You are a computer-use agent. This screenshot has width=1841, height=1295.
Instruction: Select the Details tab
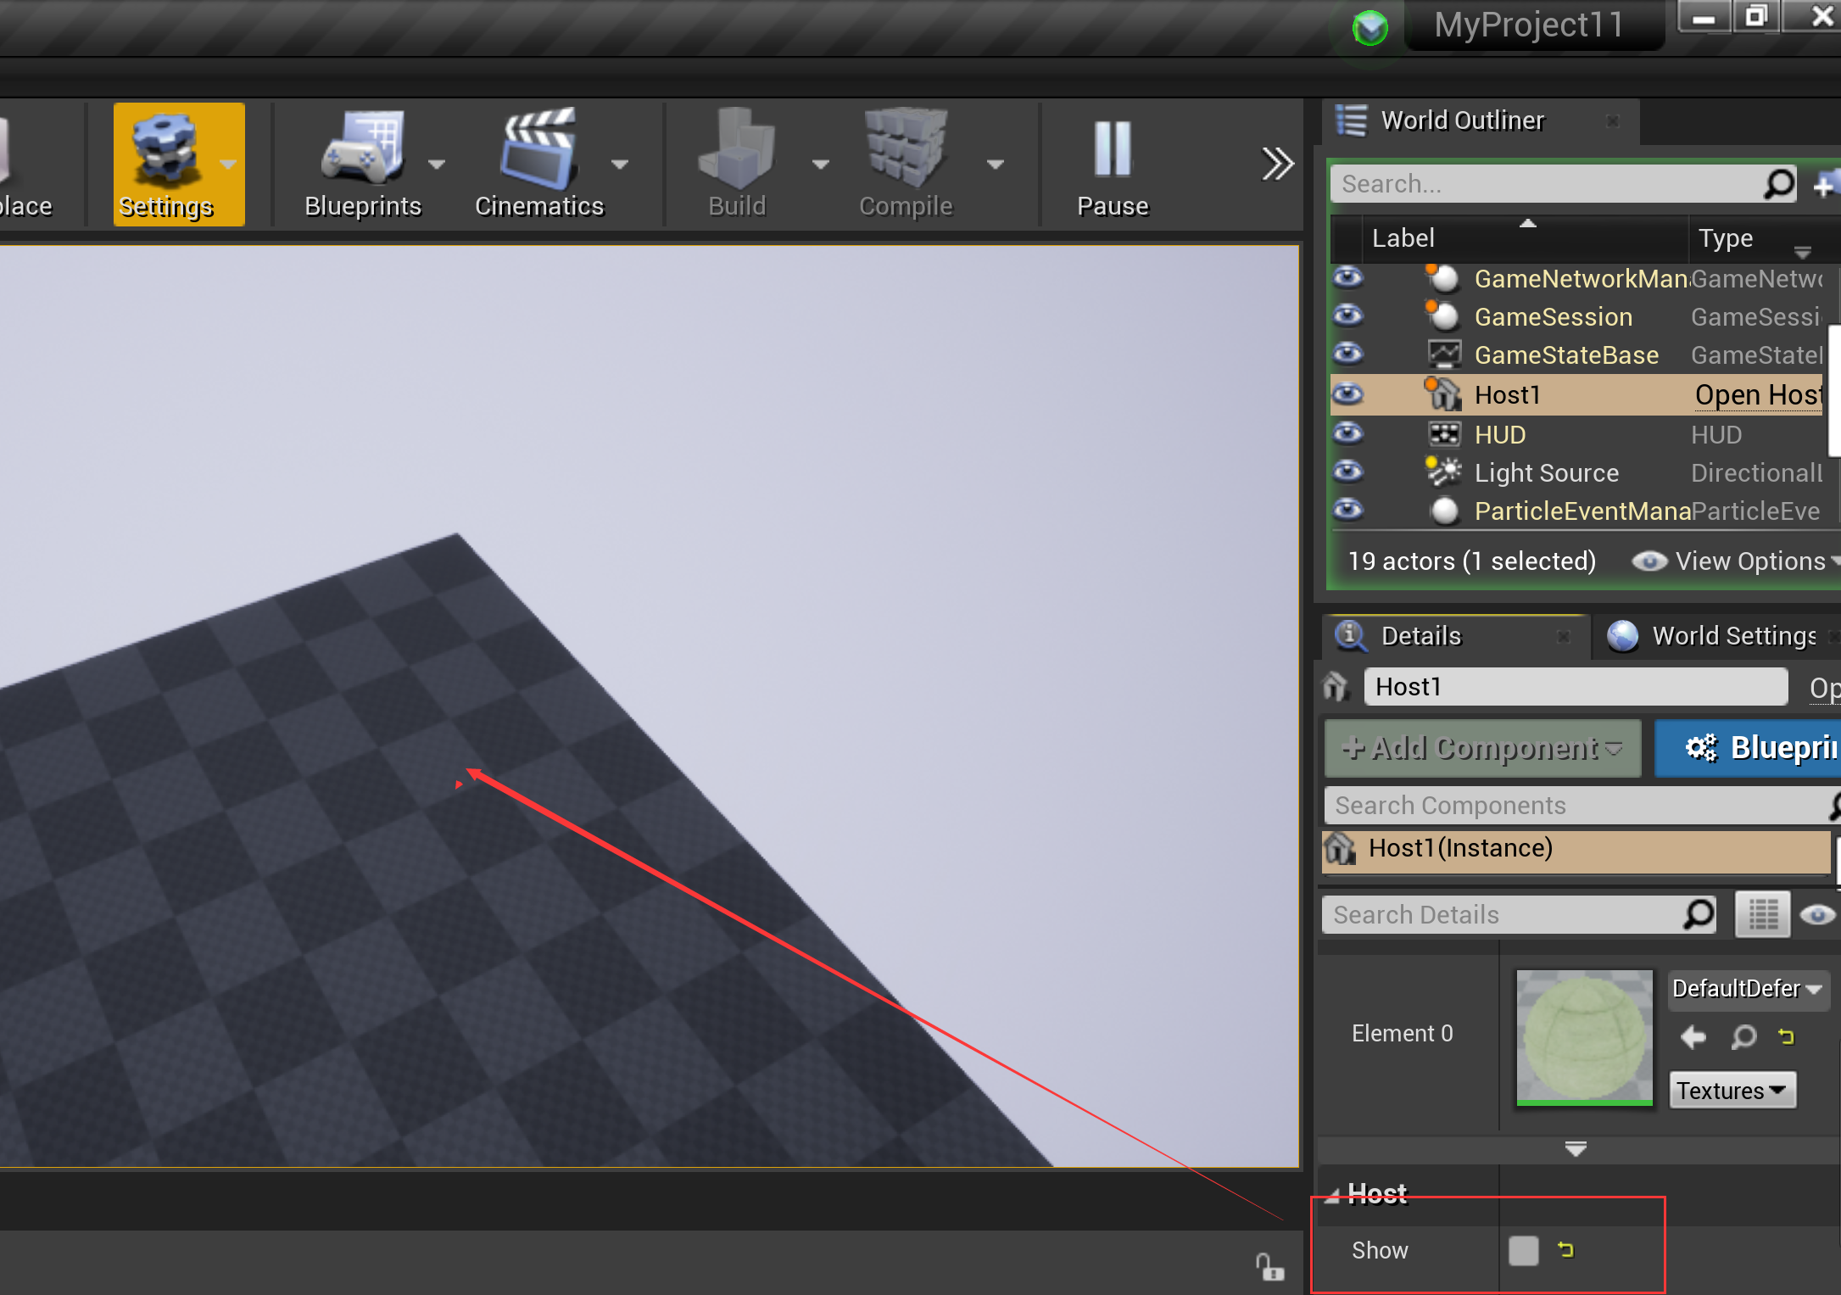[1421, 636]
